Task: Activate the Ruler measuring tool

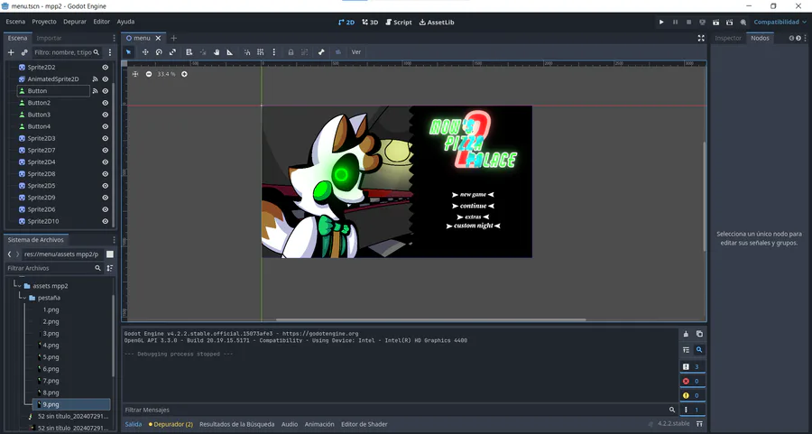Action: click(x=230, y=51)
